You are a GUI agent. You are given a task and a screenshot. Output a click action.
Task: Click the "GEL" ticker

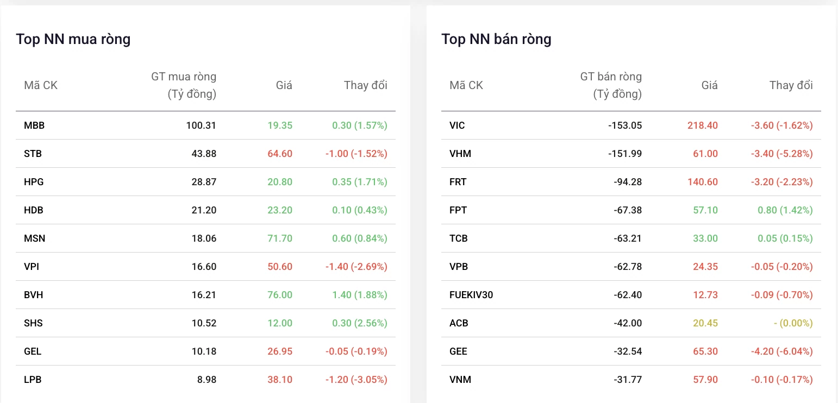click(x=33, y=351)
